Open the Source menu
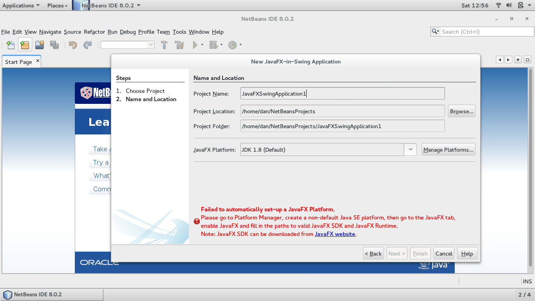 tap(72, 32)
